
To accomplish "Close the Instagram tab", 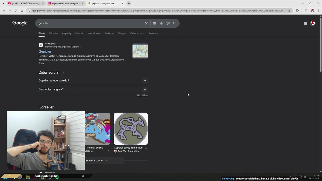I will [83, 4].
